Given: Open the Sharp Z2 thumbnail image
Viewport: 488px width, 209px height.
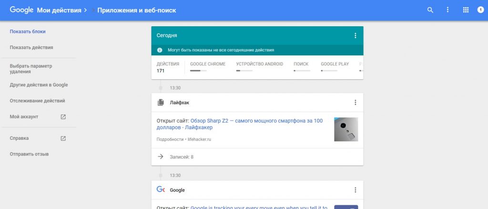Looking at the screenshot, I should [346, 129].
